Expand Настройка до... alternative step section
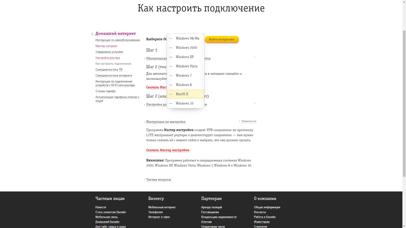This screenshot has width=406, height=228. 156,104
